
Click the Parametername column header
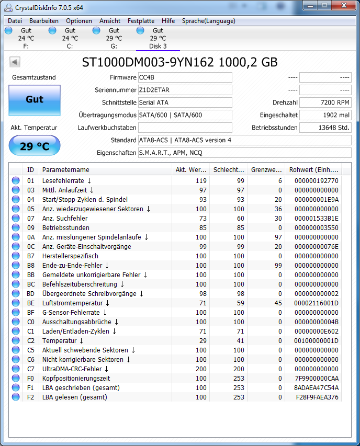click(x=105, y=170)
